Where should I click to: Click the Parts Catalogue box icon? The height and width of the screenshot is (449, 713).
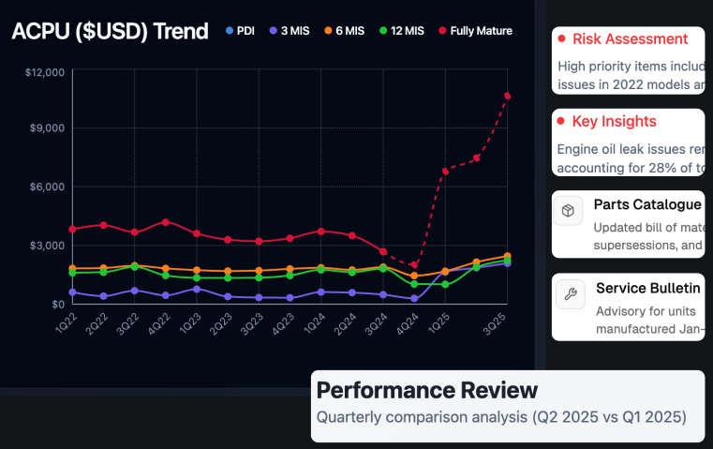pyautogui.click(x=568, y=211)
